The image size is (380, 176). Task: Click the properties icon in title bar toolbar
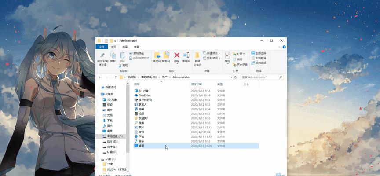coord(106,41)
